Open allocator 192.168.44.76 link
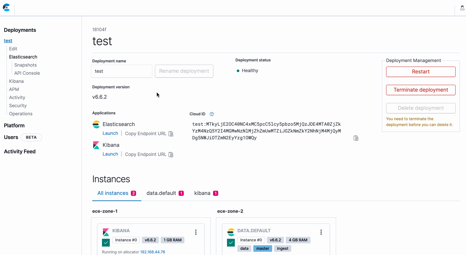 click(x=153, y=252)
